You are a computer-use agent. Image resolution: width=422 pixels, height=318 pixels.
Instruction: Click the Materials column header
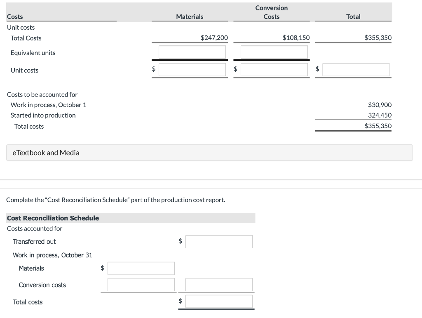click(190, 16)
